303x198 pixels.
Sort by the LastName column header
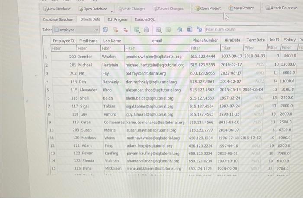tap(112, 41)
